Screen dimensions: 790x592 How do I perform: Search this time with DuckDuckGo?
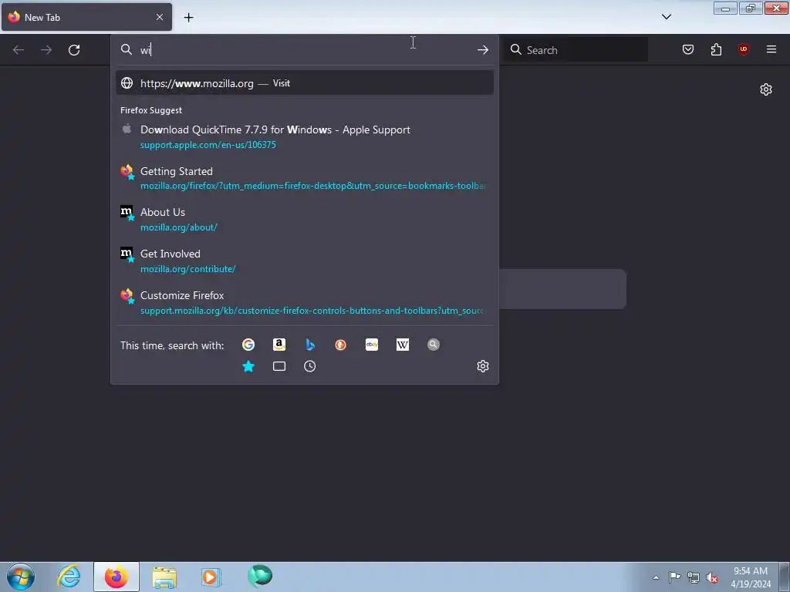(x=340, y=345)
